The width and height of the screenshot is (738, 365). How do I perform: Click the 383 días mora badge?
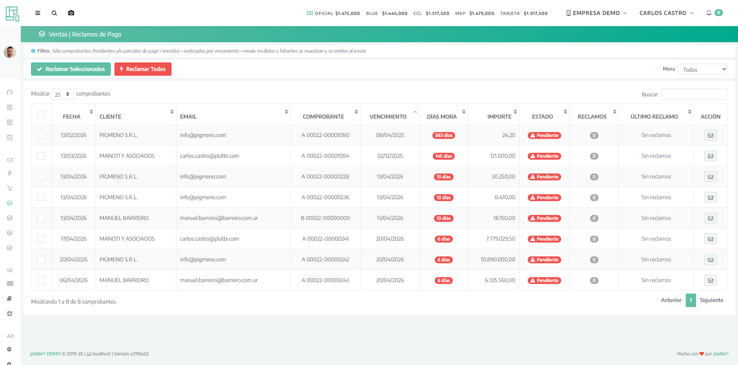point(444,135)
